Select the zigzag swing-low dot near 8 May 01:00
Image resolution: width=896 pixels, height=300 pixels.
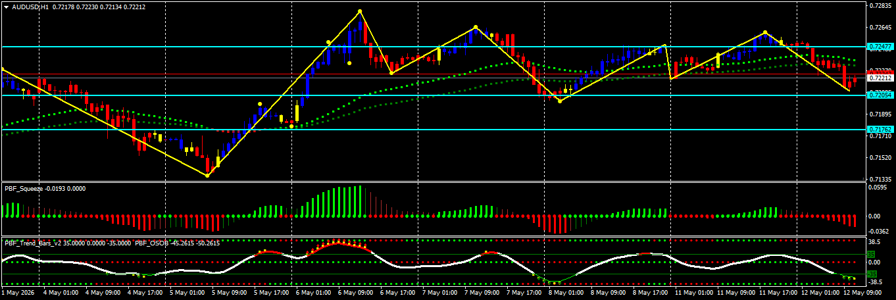click(x=560, y=101)
